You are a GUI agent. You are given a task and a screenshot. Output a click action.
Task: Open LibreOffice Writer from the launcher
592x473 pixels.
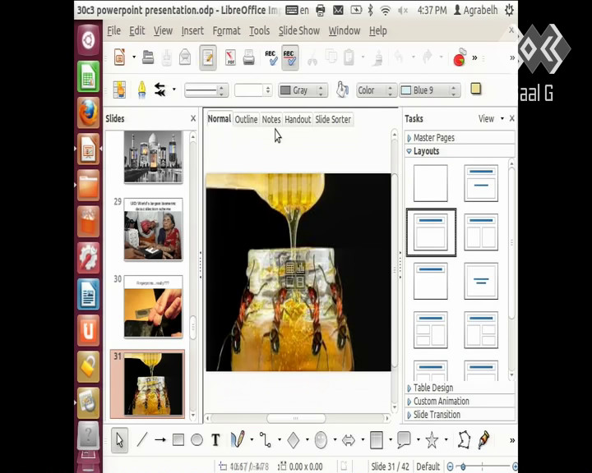click(x=88, y=294)
